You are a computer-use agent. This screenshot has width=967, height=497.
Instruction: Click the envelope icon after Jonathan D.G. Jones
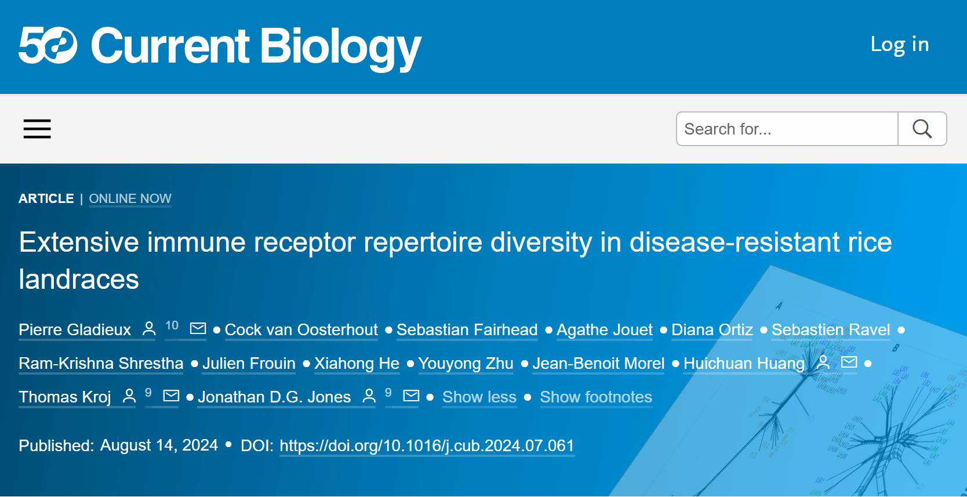click(x=411, y=396)
